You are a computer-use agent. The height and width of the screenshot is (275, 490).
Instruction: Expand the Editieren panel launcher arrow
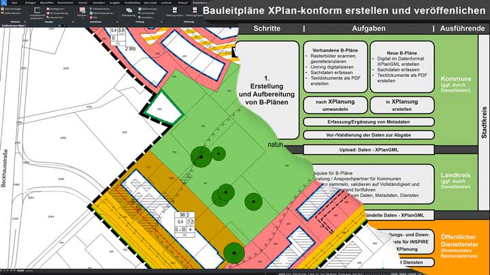tap(25, 22)
